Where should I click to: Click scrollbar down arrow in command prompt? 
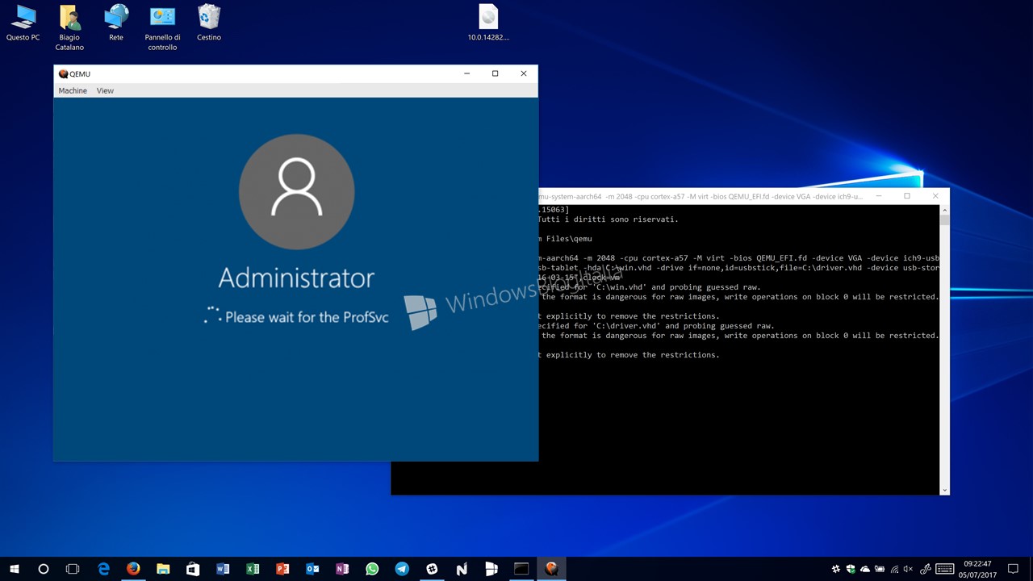coord(944,490)
